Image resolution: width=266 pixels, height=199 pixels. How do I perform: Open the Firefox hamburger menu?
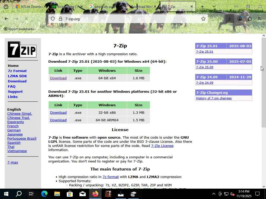[x=260, y=19]
